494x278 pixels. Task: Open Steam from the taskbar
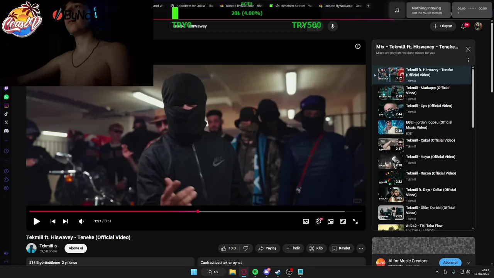[277, 272]
